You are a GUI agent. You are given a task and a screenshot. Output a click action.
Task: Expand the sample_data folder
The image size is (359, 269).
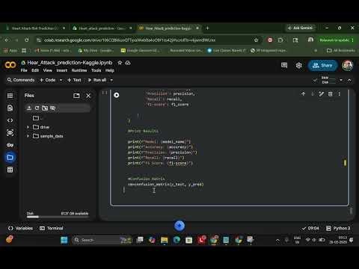tap(28, 136)
